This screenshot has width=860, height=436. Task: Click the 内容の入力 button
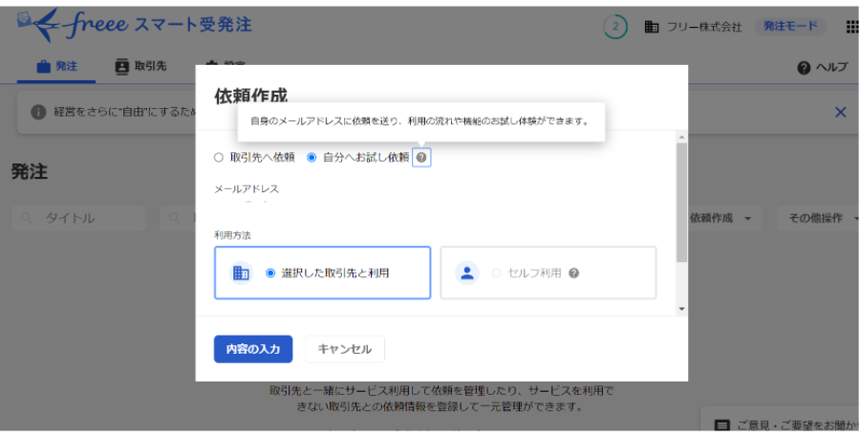253,349
